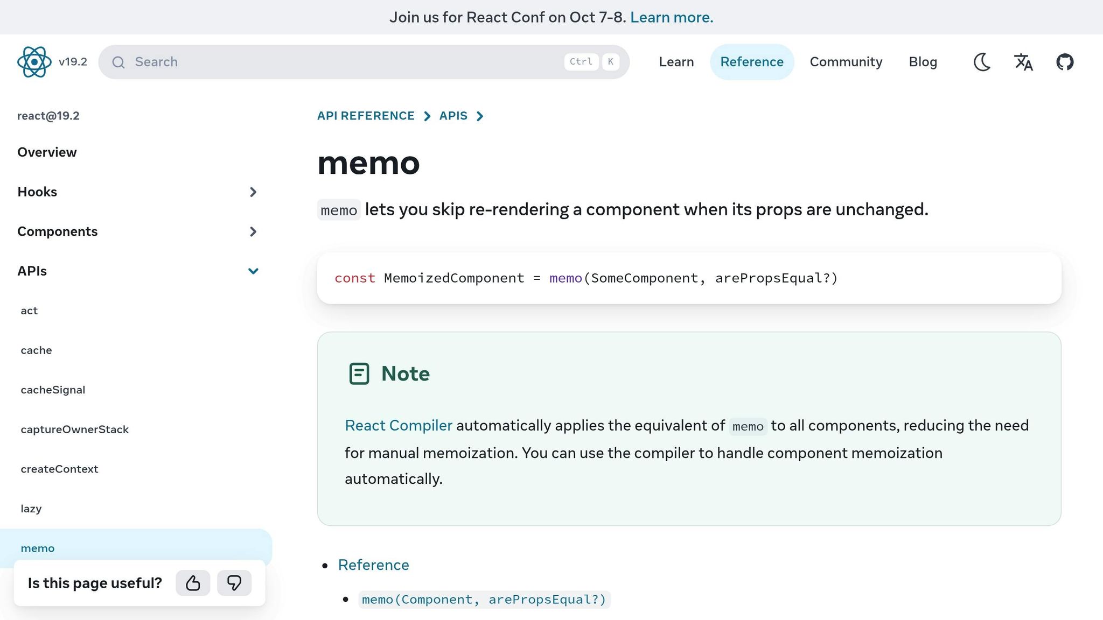This screenshot has height=620, width=1103.
Task: Toggle dark mode with moon icon
Action: 982,62
